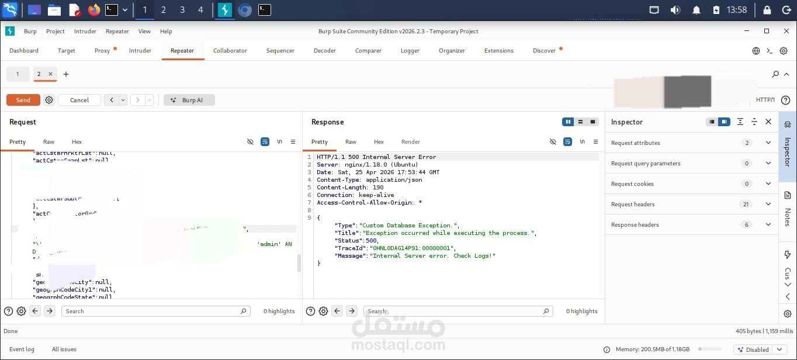This screenshot has height=360, width=797.
Task: Click the request Search field
Action: click(x=156, y=311)
